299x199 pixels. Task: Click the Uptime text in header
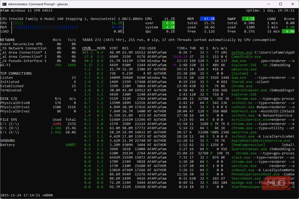click(x=270, y=11)
